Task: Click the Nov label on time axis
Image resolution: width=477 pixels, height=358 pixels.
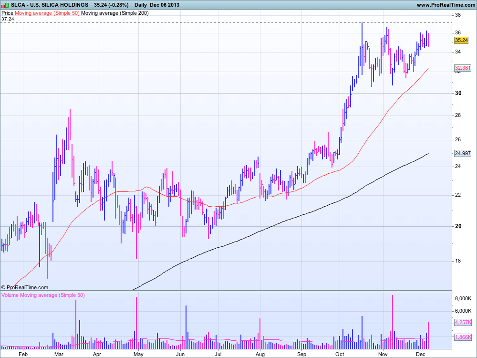Action: pos(383,354)
